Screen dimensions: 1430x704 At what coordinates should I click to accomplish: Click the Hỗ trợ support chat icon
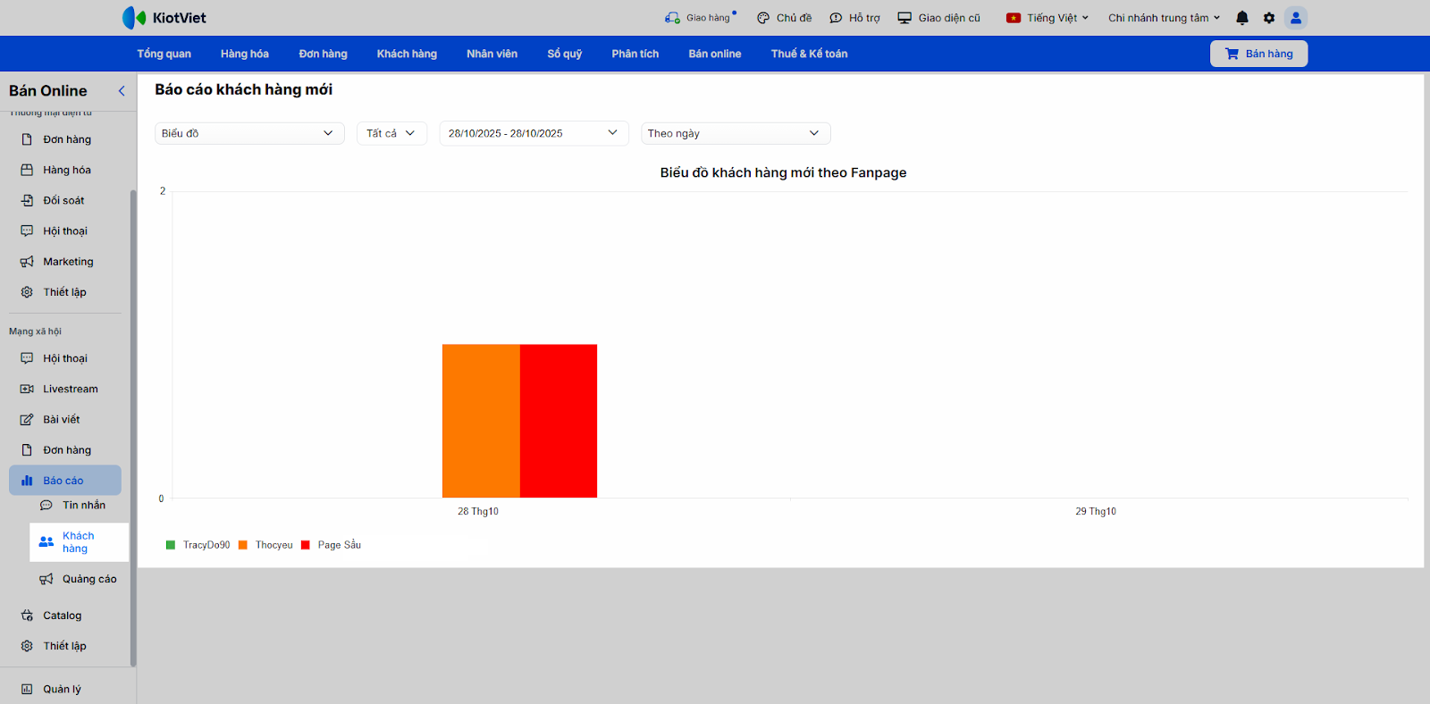[x=836, y=18]
